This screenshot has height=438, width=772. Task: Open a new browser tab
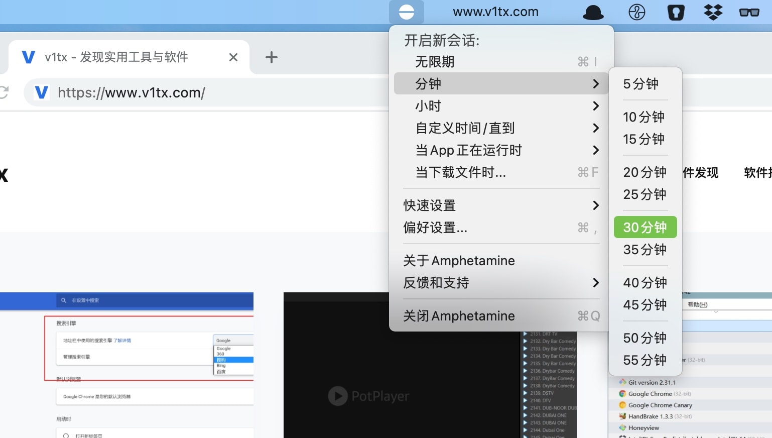pyautogui.click(x=272, y=57)
